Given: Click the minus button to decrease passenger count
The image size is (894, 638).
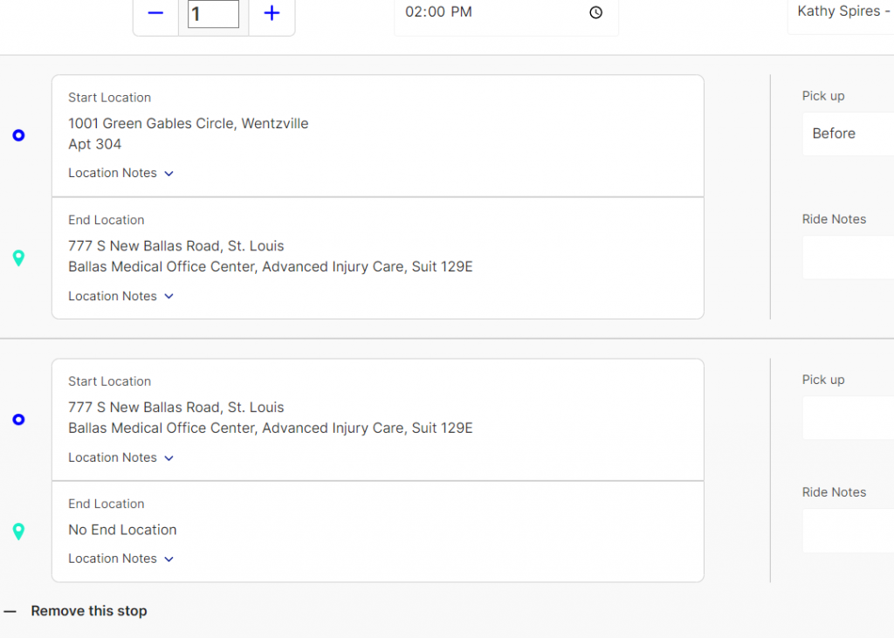Looking at the screenshot, I should click(155, 14).
